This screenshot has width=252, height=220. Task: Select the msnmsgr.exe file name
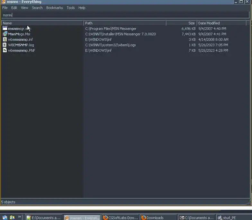point(19,29)
